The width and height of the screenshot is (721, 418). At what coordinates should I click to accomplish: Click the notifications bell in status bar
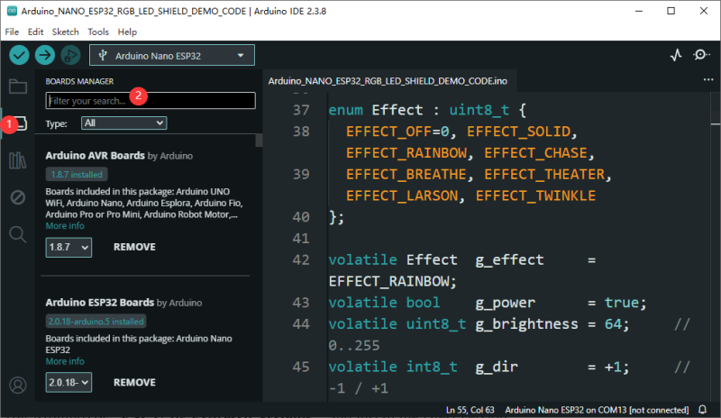(x=703, y=409)
